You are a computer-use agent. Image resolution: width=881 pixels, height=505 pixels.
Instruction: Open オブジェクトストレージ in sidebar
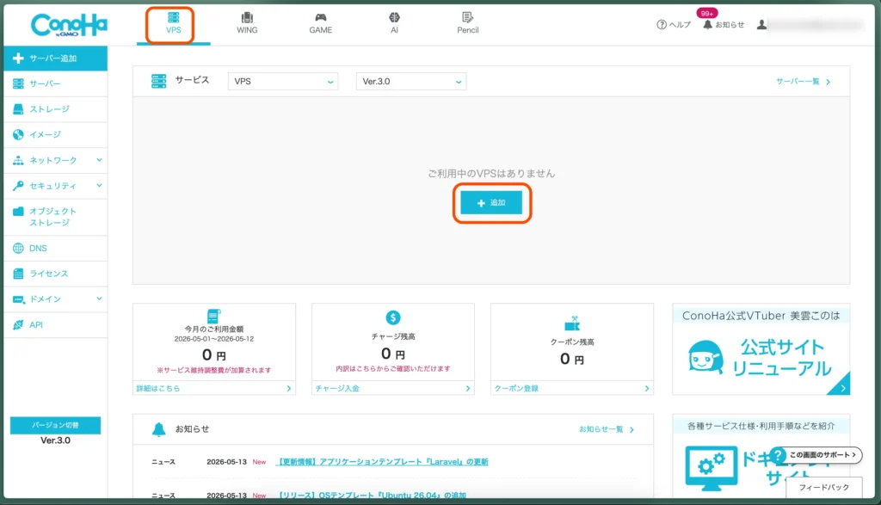(55, 217)
